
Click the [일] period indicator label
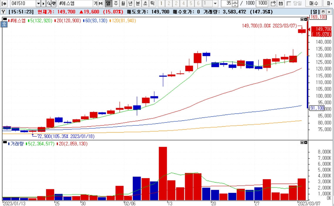point(315,12)
